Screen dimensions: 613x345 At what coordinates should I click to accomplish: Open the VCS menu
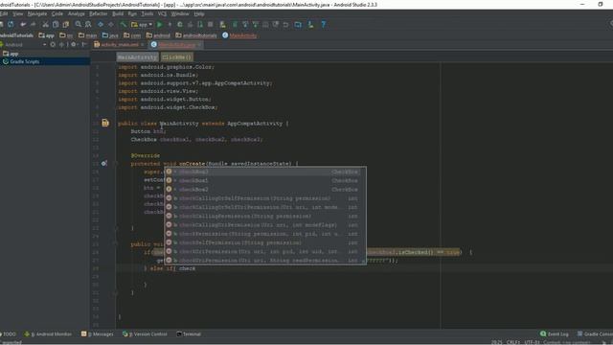coord(162,13)
